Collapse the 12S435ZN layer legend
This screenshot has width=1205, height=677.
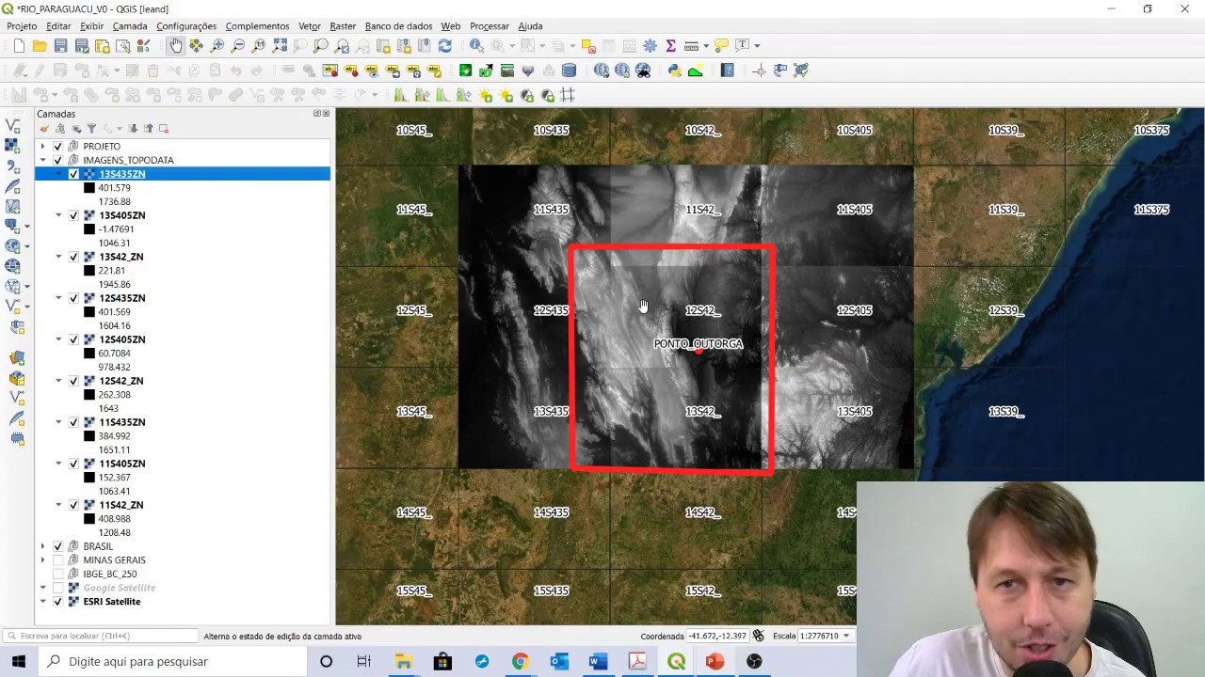pyautogui.click(x=58, y=298)
